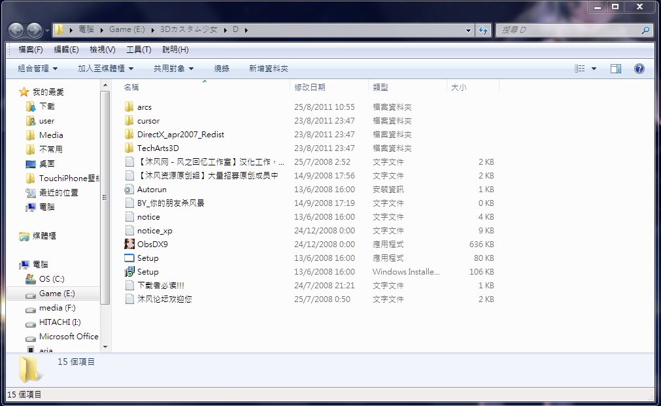
Task: Open the help question mark icon
Action: [x=639, y=69]
